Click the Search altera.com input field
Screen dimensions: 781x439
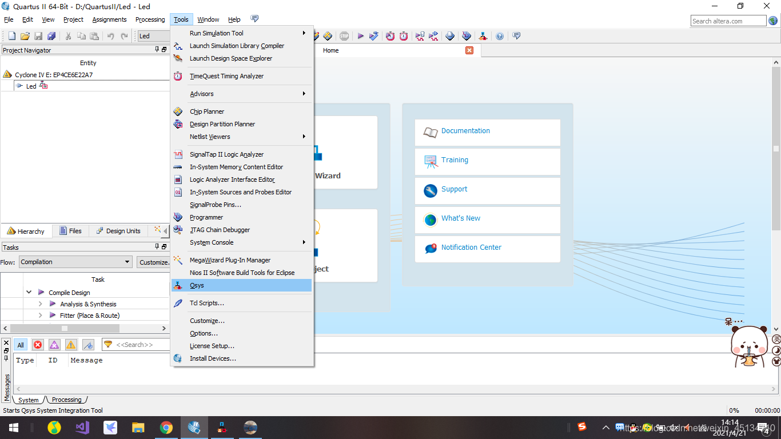pos(728,21)
